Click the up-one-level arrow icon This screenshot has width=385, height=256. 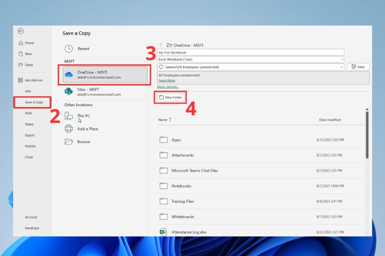[x=161, y=45]
